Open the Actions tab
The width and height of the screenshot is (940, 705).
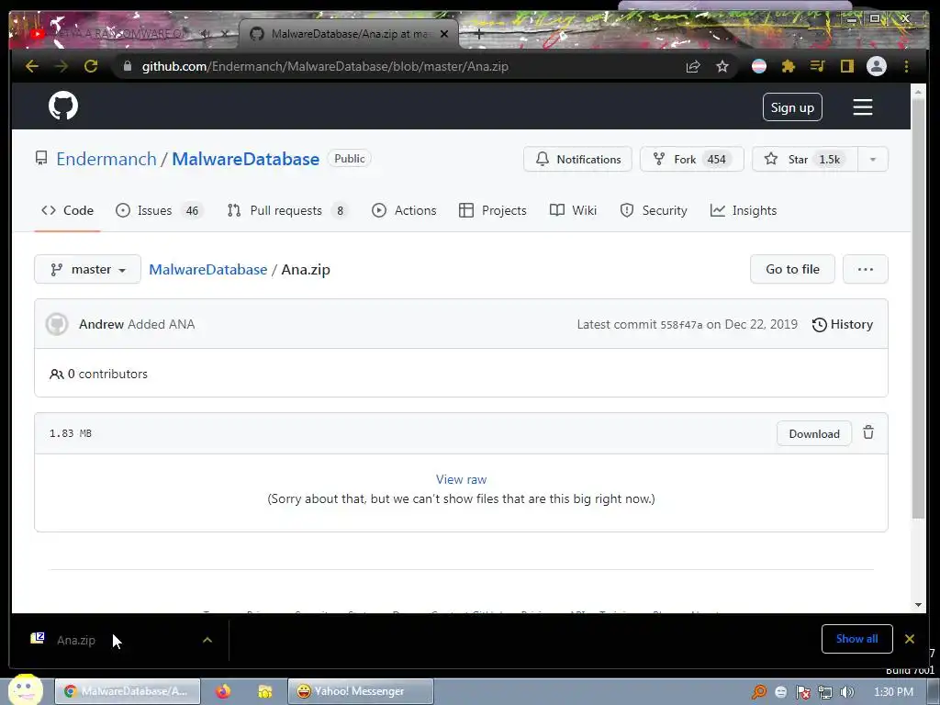click(x=404, y=210)
